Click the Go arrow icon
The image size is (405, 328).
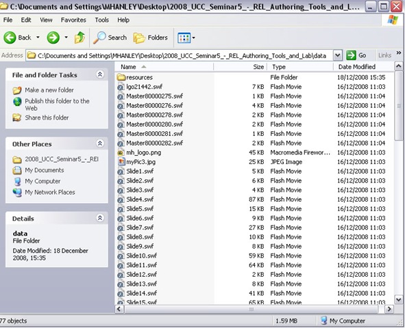point(351,55)
